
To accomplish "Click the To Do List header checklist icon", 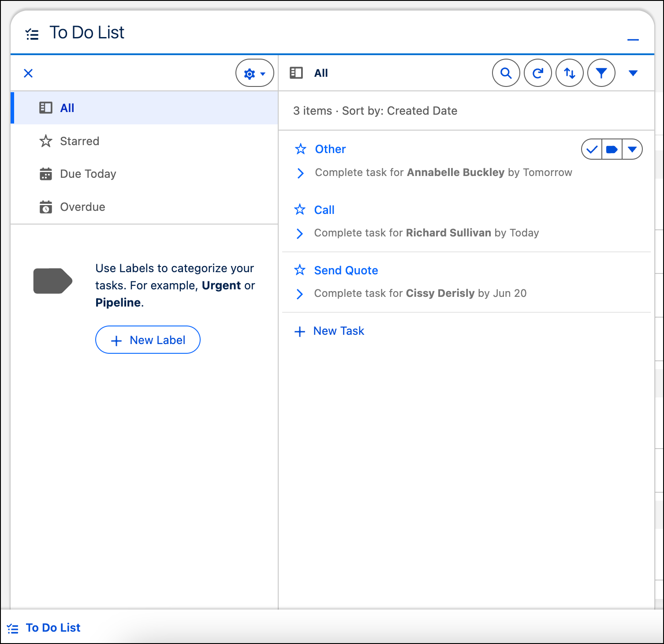I will click(x=32, y=34).
